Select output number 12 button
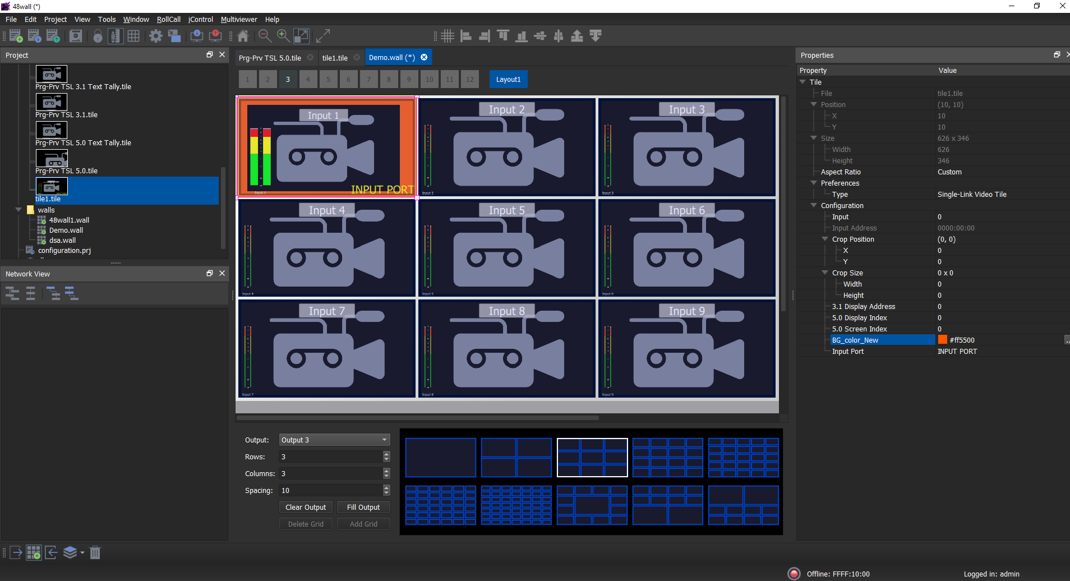 [x=470, y=79]
